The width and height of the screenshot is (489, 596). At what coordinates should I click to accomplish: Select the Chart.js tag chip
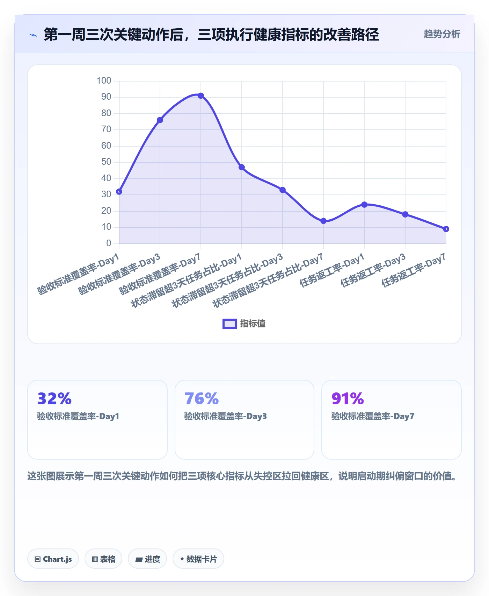coord(53,559)
